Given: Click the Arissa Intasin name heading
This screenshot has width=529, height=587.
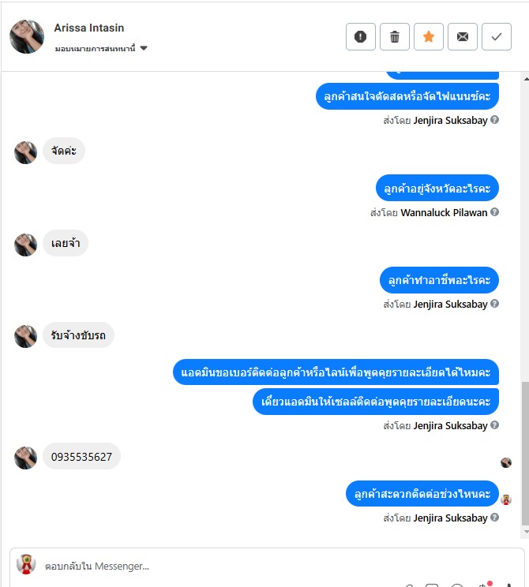Looking at the screenshot, I should 88,28.
